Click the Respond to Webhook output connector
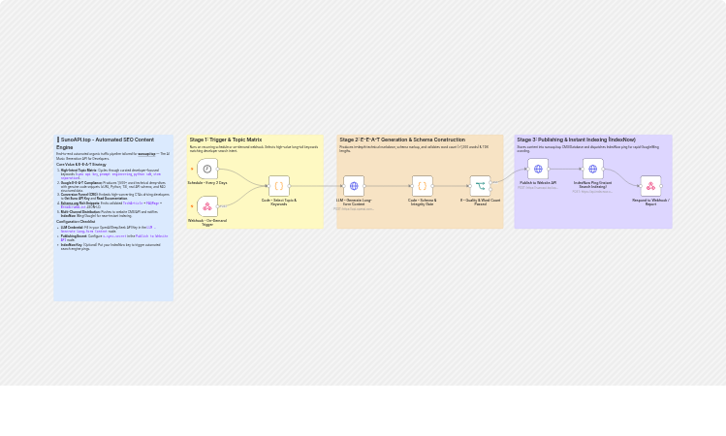Image resolution: width=726 pixels, height=436 pixels. pyautogui.click(x=661, y=186)
